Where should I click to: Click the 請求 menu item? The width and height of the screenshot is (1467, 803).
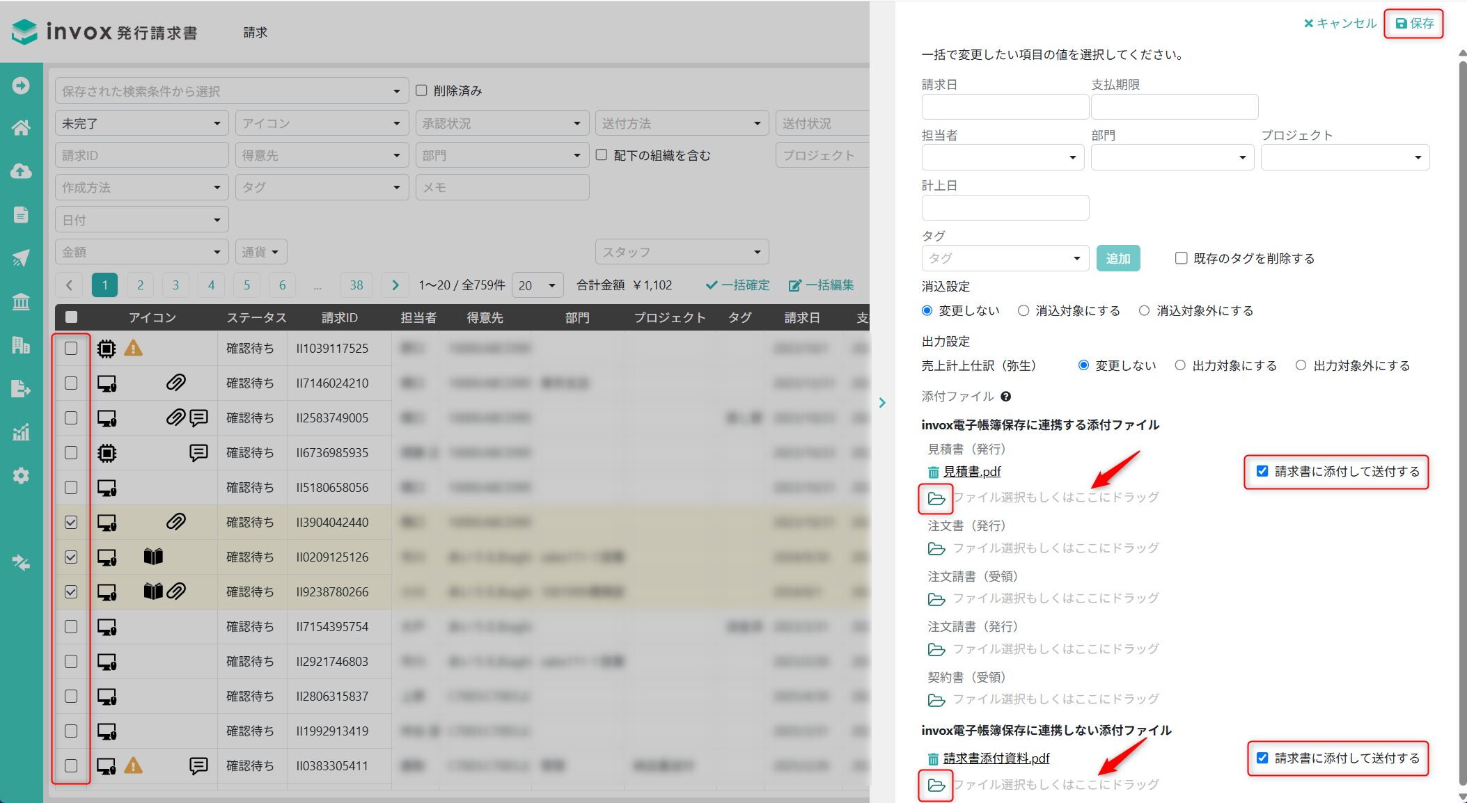pyautogui.click(x=255, y=32)
